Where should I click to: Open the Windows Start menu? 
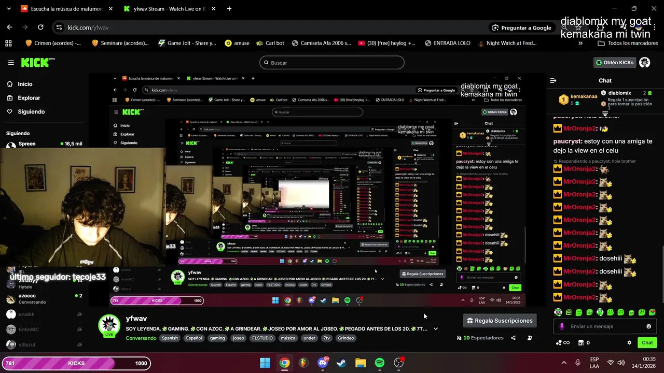pos(265,363)
